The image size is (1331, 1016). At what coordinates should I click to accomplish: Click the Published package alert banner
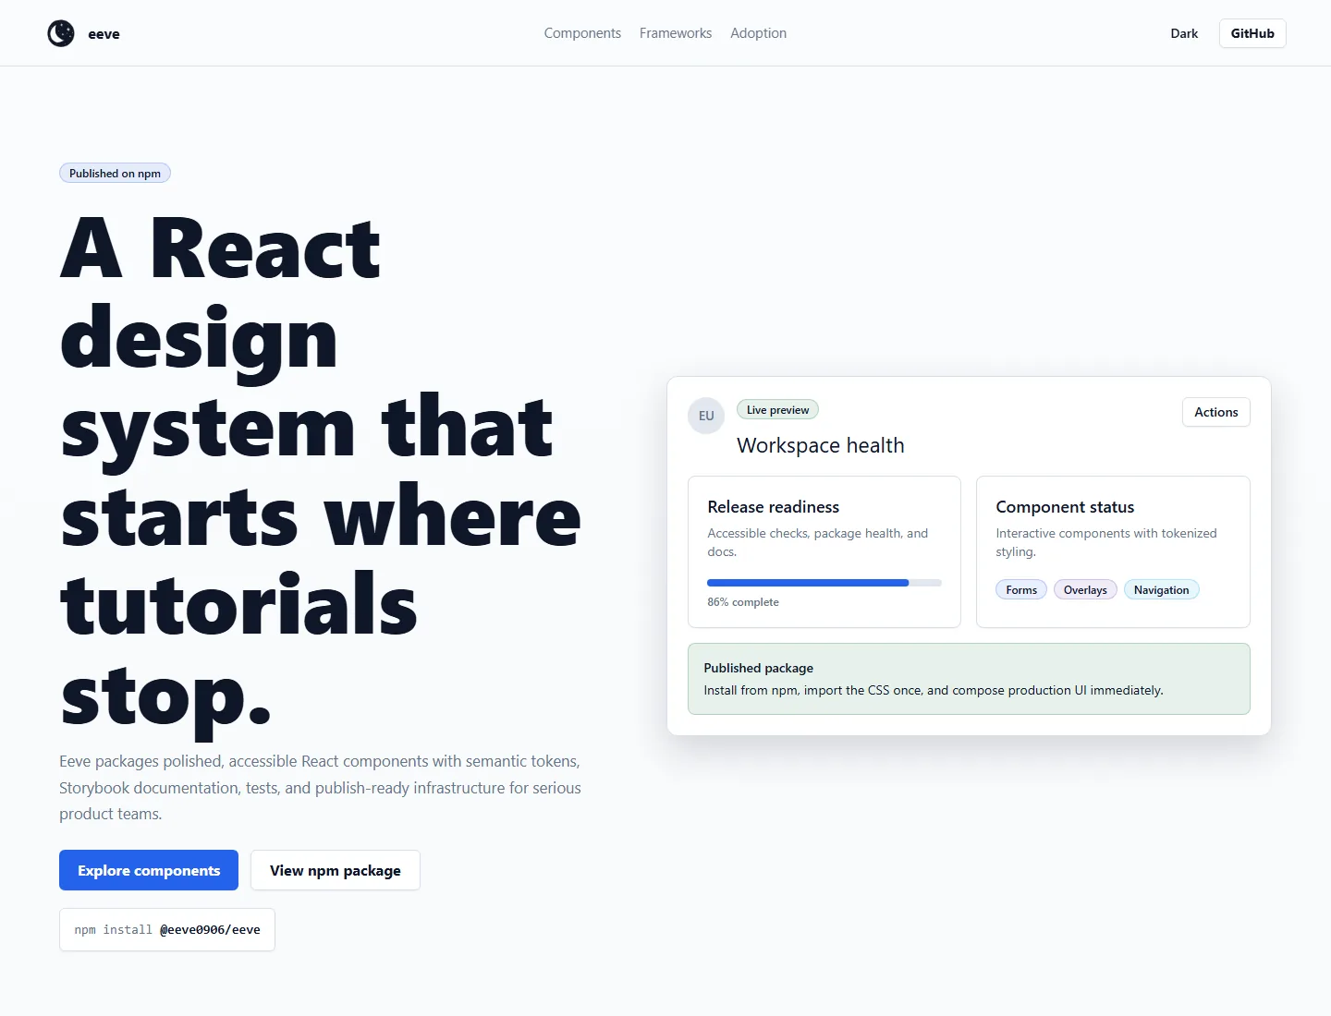point(969,679)
